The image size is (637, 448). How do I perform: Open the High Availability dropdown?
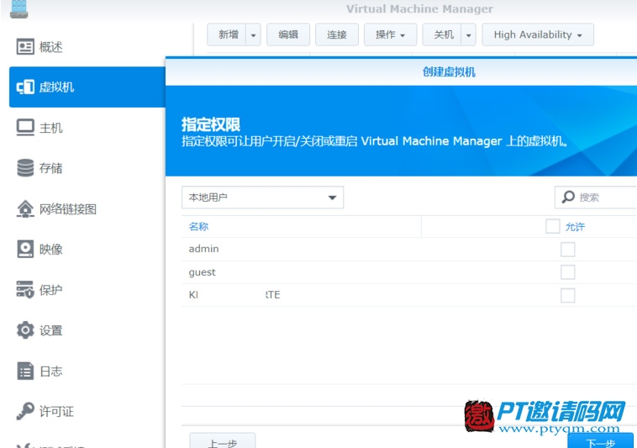538,35
